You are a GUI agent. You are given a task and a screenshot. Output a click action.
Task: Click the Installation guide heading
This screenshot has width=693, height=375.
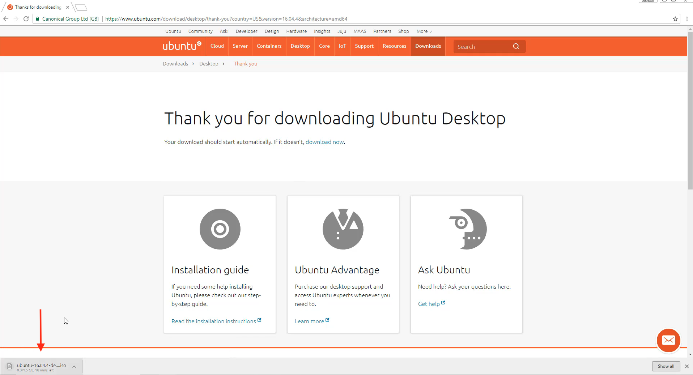210,270
